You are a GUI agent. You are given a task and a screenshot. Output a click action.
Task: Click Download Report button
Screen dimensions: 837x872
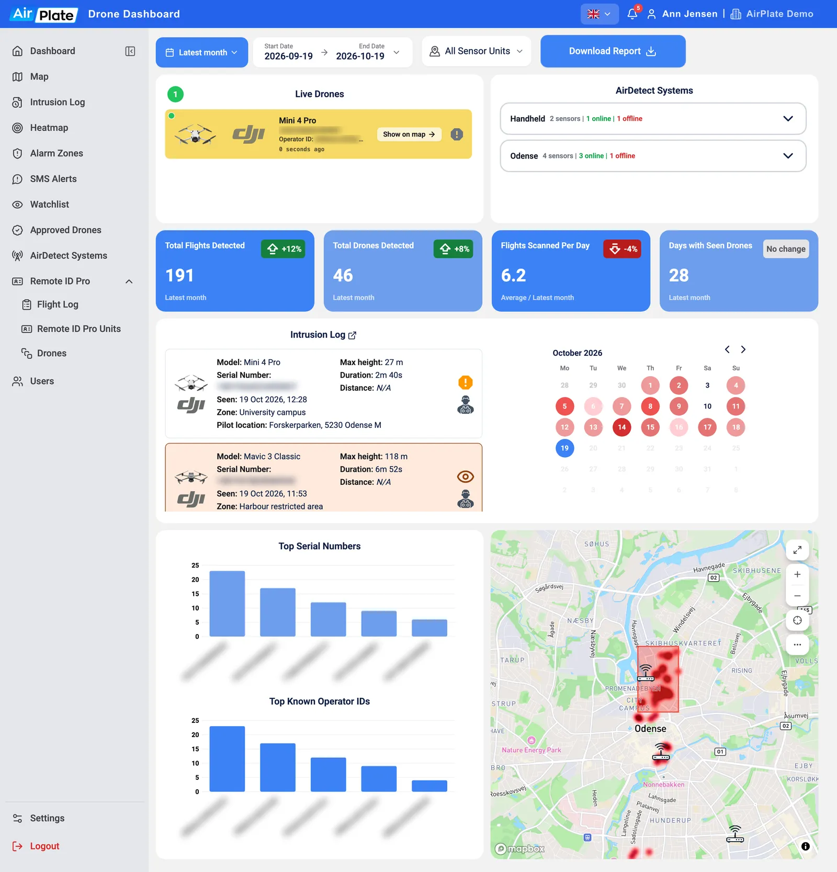click(613, 51)
